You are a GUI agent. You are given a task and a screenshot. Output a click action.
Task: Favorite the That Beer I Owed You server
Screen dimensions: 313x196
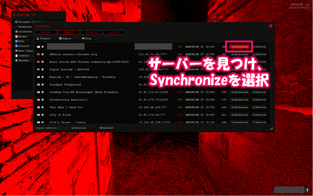tap(259, 107)
